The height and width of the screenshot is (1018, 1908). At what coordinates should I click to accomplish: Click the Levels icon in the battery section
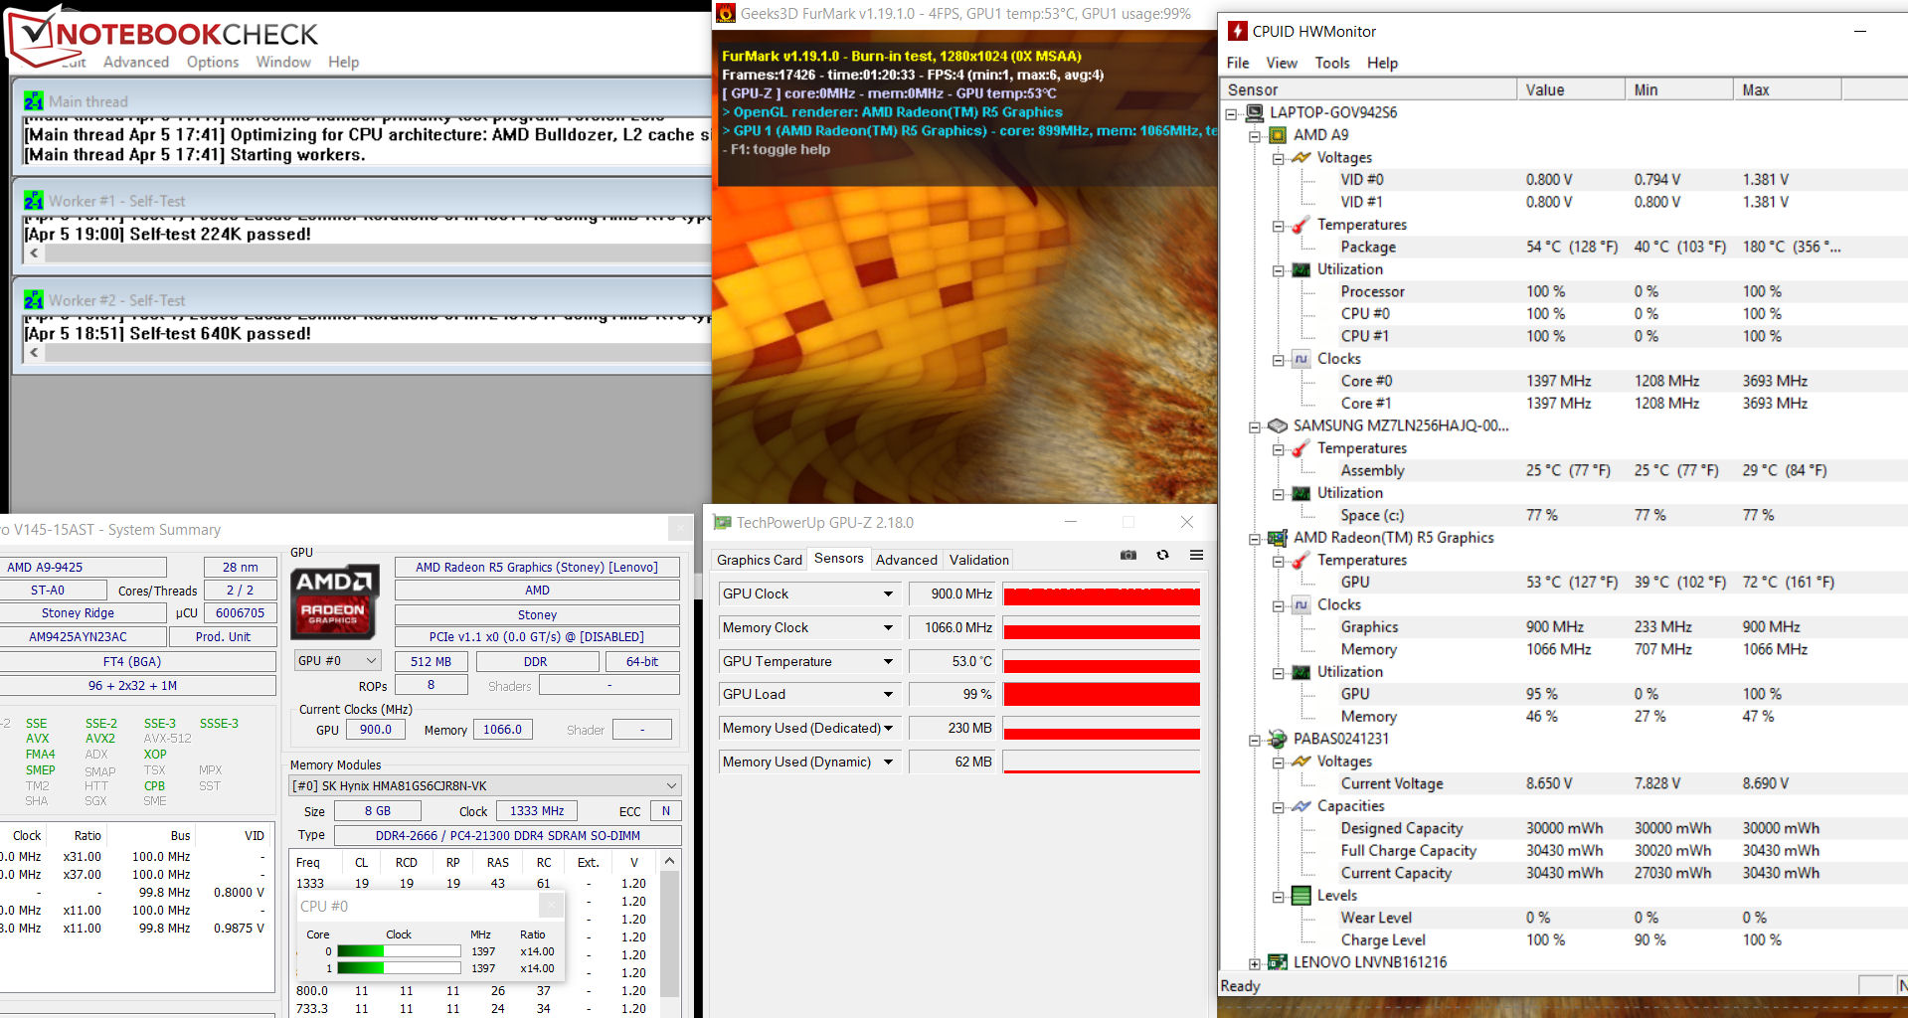[1301, 896]
